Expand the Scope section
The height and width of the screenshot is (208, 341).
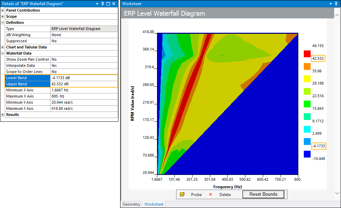(3, 16)
